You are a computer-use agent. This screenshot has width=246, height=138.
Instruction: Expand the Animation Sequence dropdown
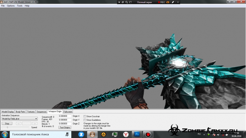click(36, 119)
